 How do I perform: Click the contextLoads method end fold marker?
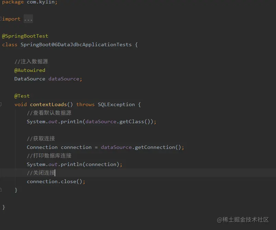1,190
